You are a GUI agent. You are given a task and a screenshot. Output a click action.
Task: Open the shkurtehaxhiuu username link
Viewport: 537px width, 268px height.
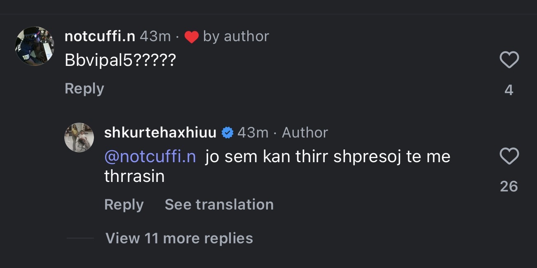tap(160, 133)
